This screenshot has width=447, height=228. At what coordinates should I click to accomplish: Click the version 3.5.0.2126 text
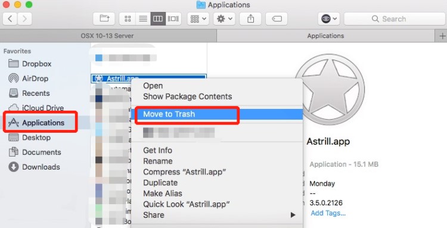pyautogui.click(x=326, y=203)
